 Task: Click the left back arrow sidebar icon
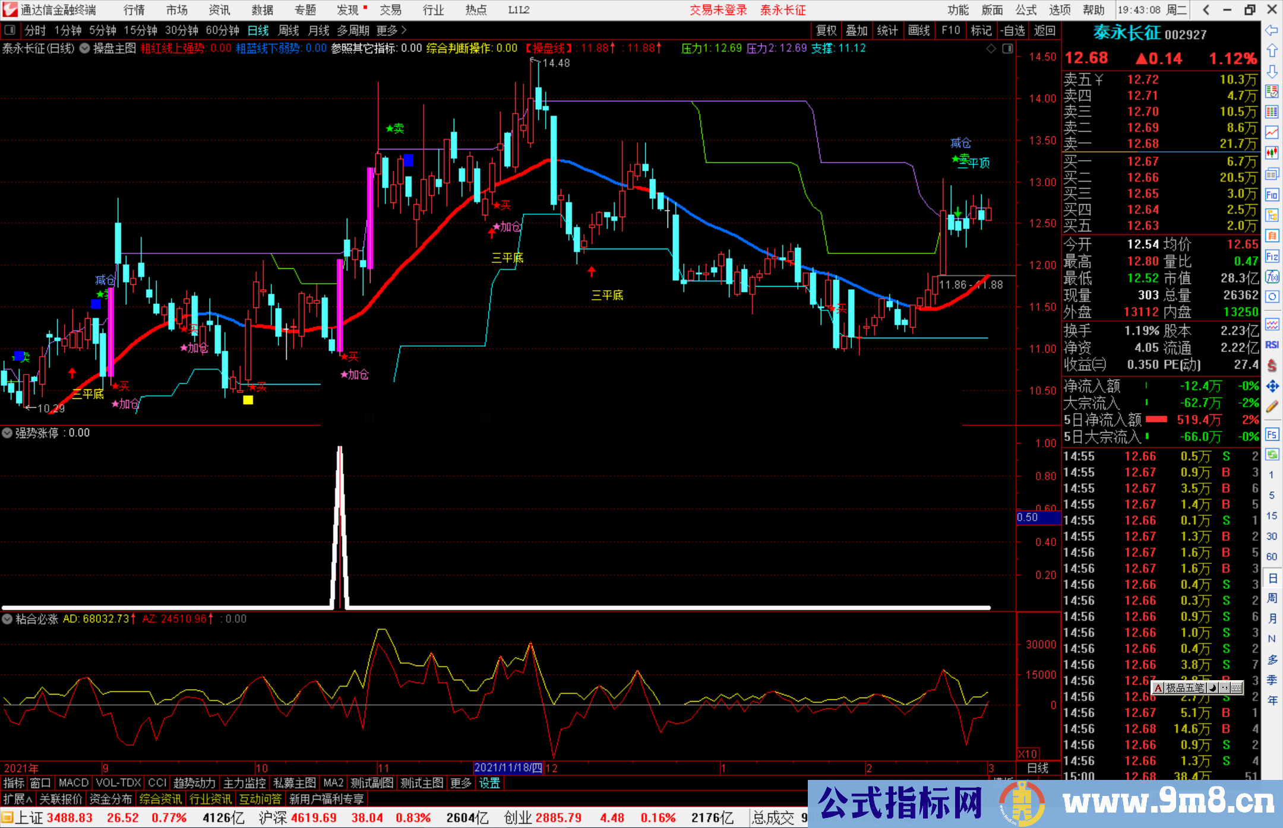[1272, 30]
